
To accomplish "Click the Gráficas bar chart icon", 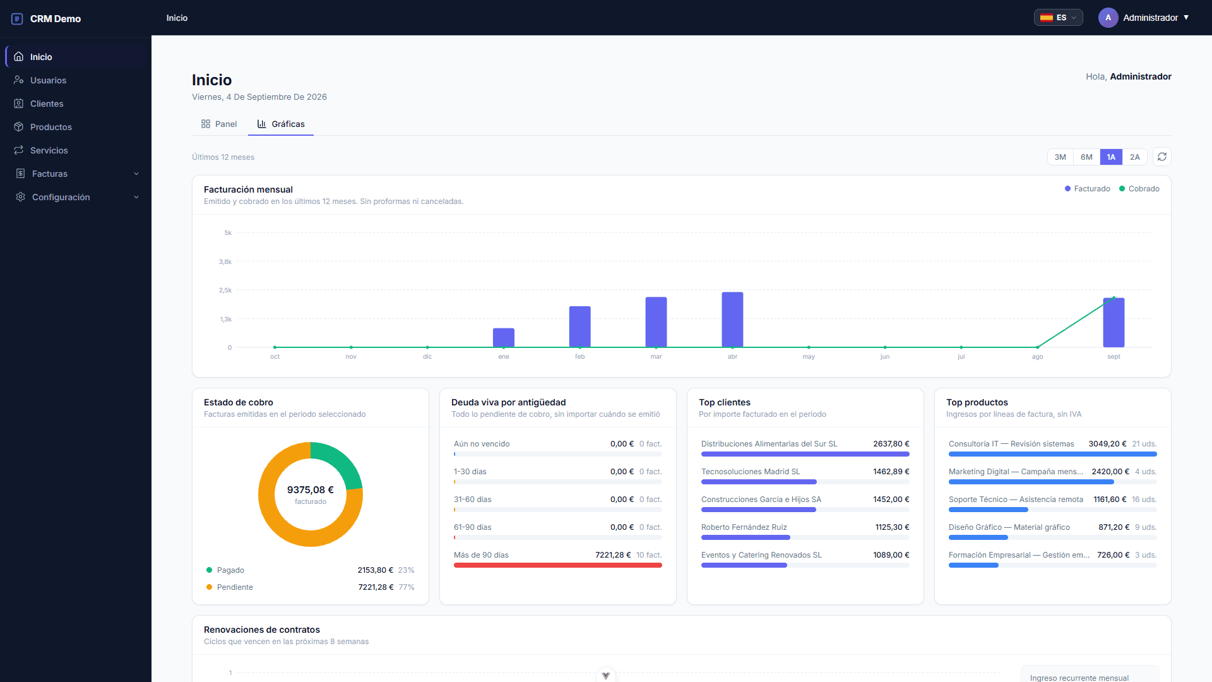I will (261, 124).
